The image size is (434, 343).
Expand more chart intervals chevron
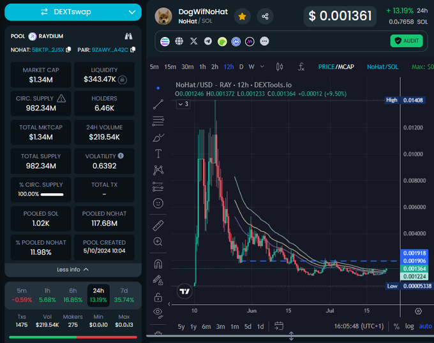[262, 66]
